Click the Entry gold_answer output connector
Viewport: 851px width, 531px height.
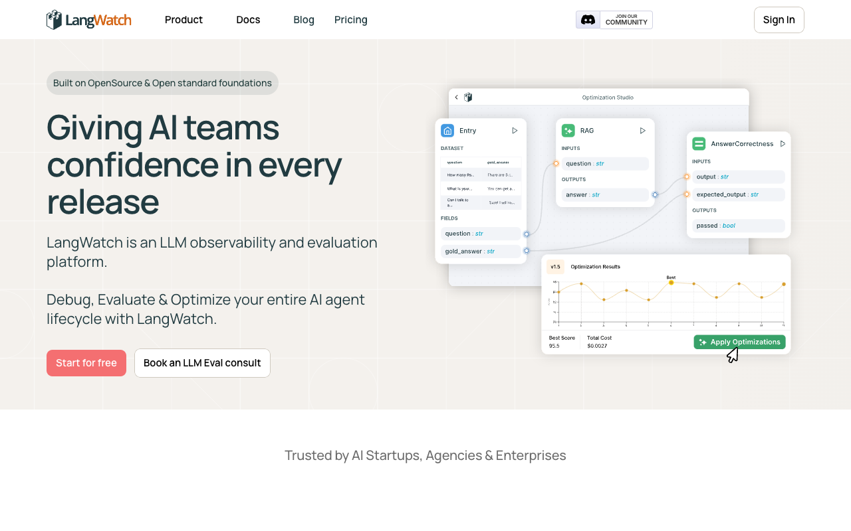pos(527,251)
